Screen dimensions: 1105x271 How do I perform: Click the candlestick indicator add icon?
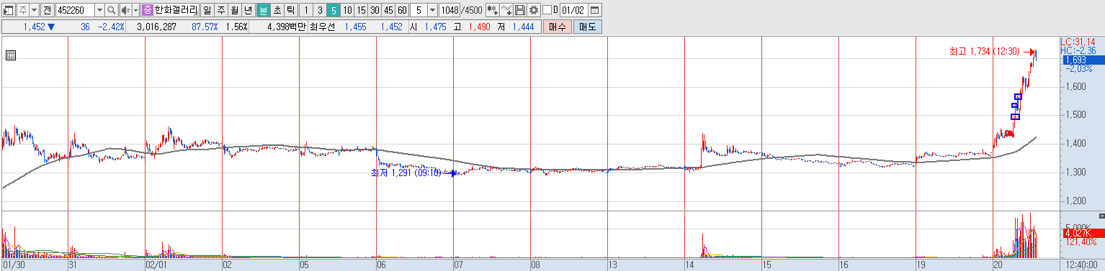[493, 10]
